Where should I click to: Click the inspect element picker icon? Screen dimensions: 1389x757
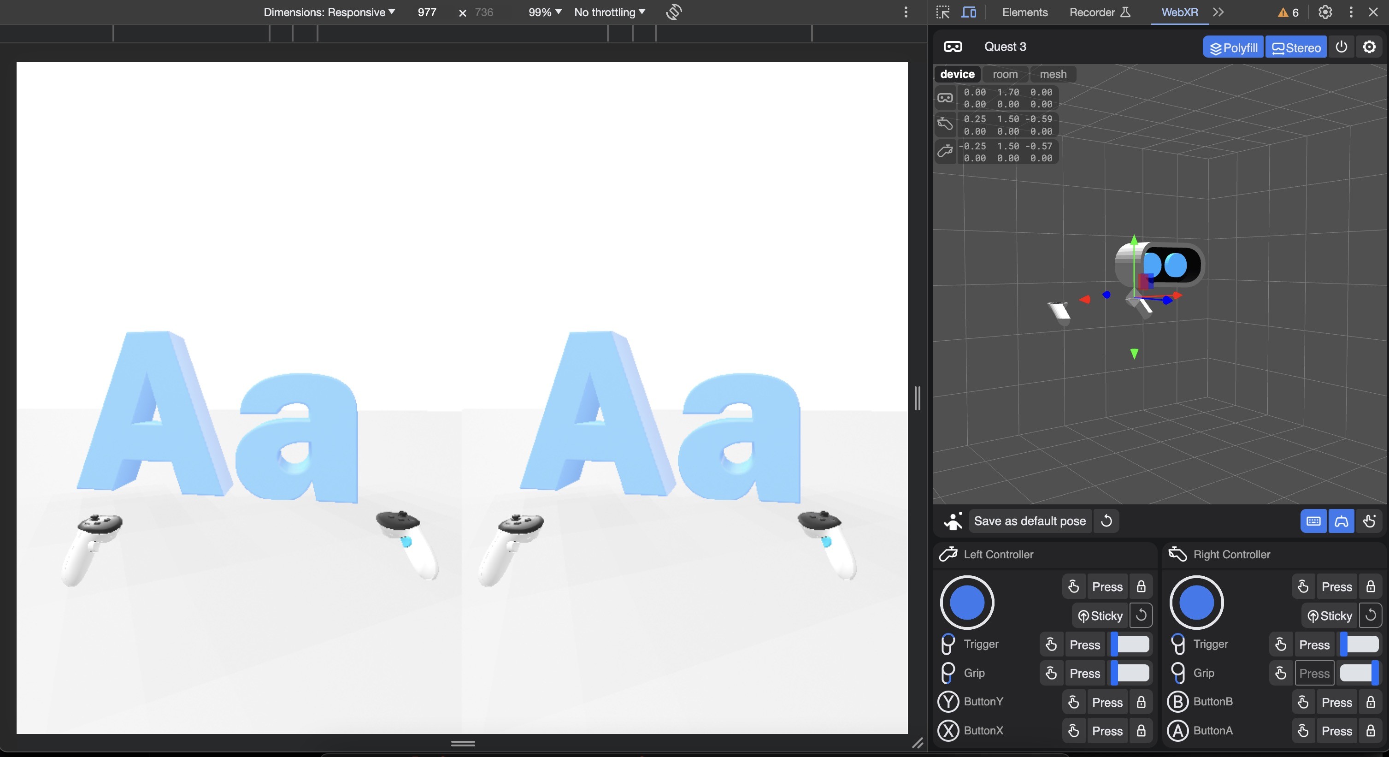tap(942, 12)
